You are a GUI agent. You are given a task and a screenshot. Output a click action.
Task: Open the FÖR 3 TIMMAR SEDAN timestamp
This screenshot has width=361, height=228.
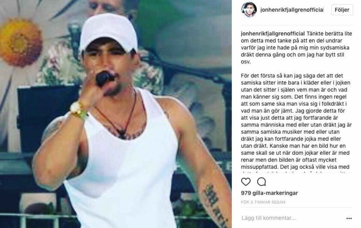click(x=263, y=202)
